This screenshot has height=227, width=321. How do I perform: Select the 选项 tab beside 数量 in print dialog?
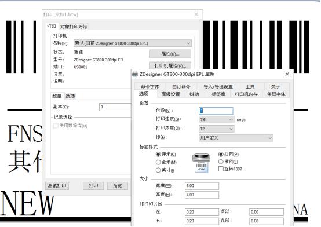(70, 96)
